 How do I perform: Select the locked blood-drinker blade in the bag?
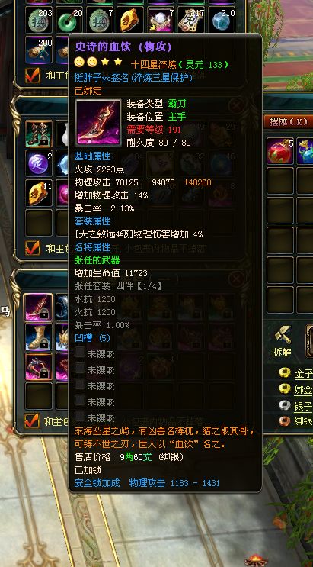[38, 307]
